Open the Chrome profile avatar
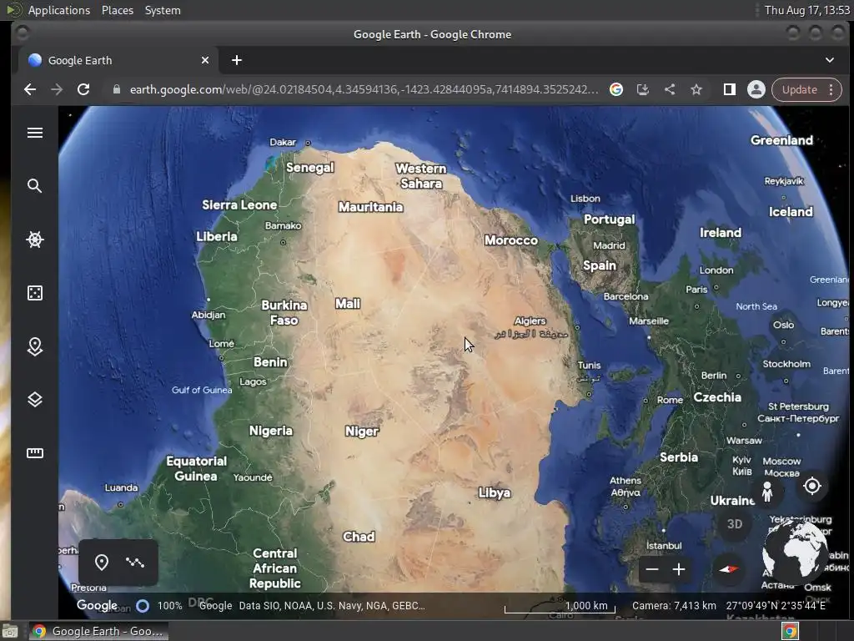The width and height of the screenshot is (854, 641). point(756,89)
